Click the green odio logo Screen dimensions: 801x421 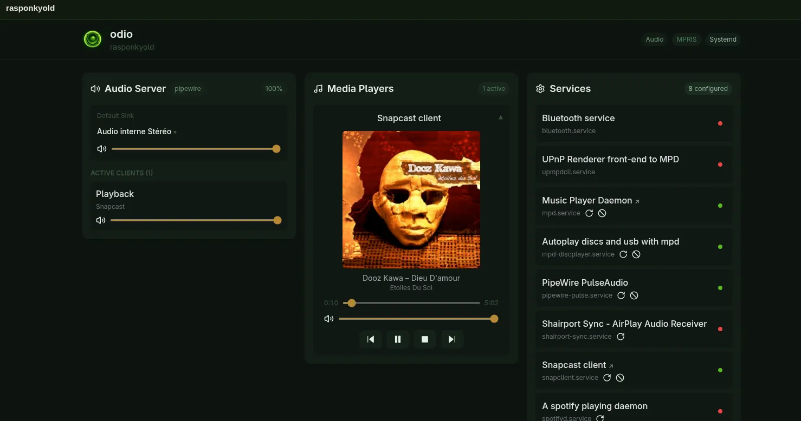click(93, 39)
